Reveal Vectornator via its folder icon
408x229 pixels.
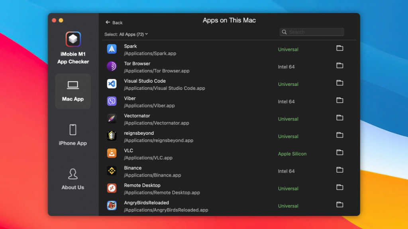point(339,118)
